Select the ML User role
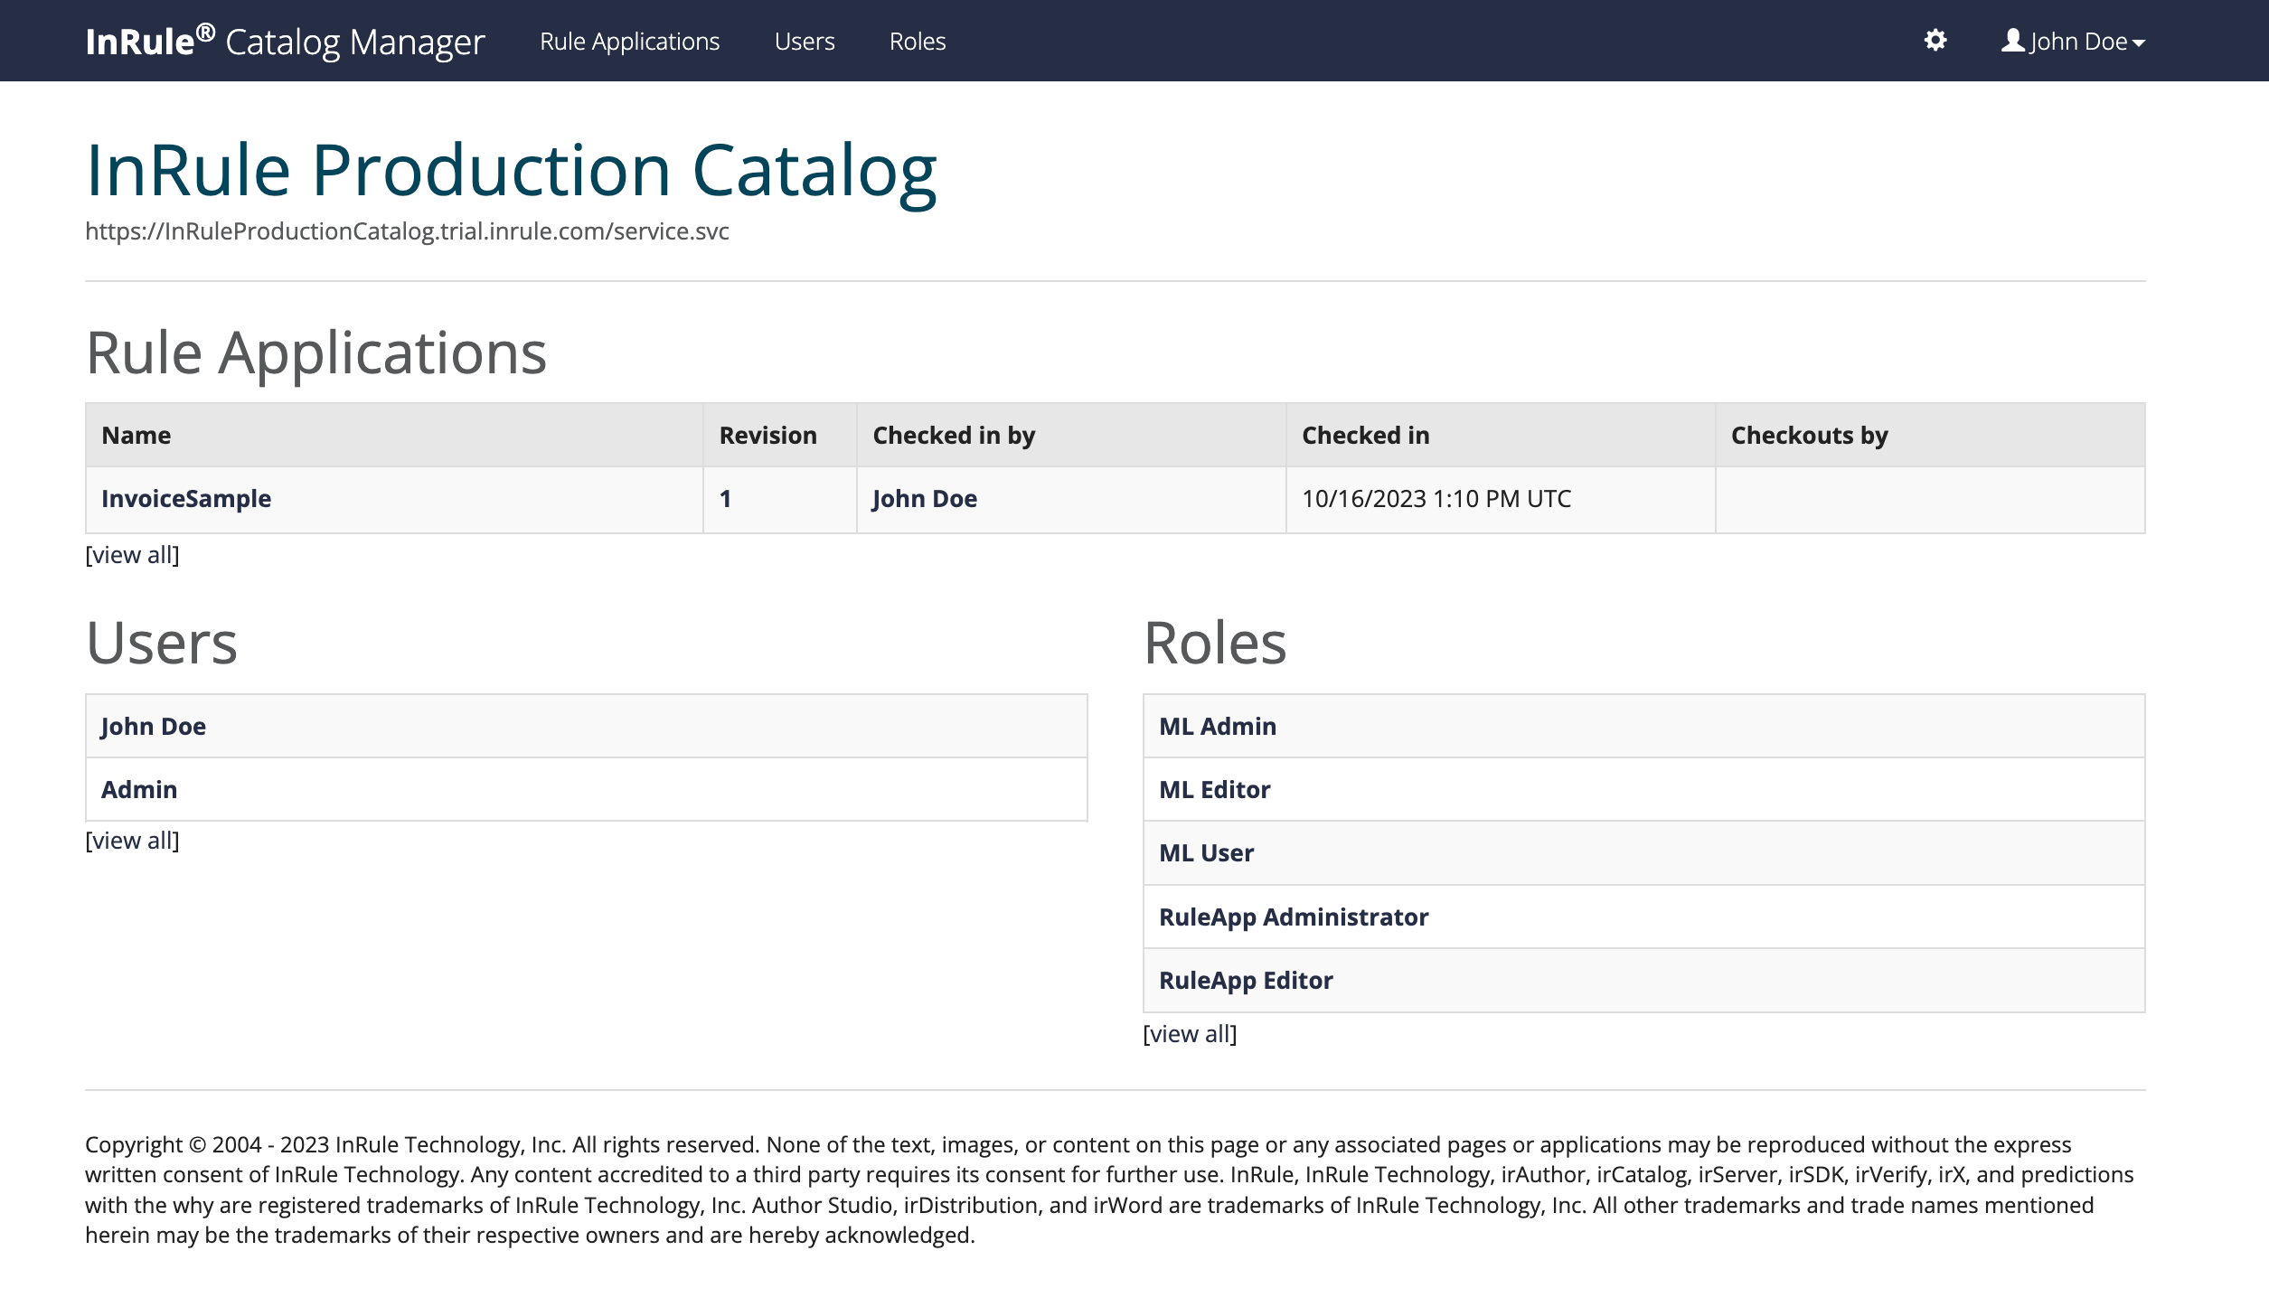 (x=1206, y=853)
